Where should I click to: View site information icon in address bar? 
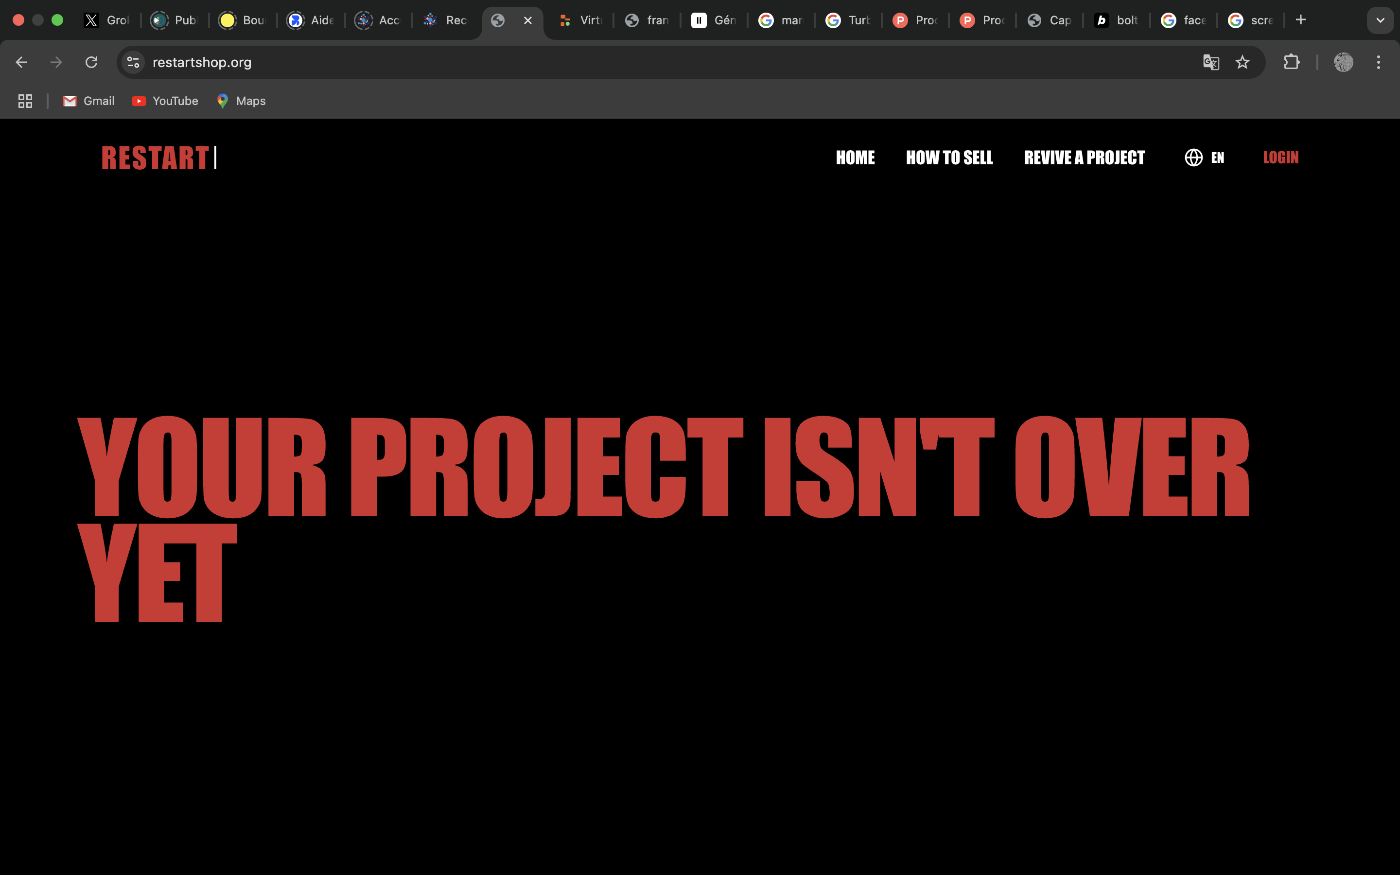click(133, 62)
